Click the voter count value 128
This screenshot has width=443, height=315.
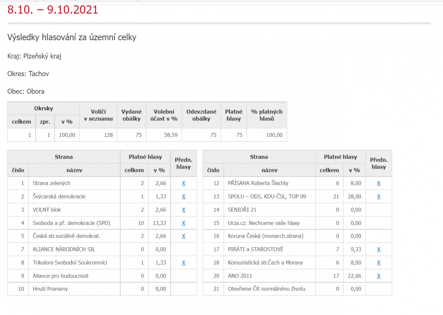(108, 135)
